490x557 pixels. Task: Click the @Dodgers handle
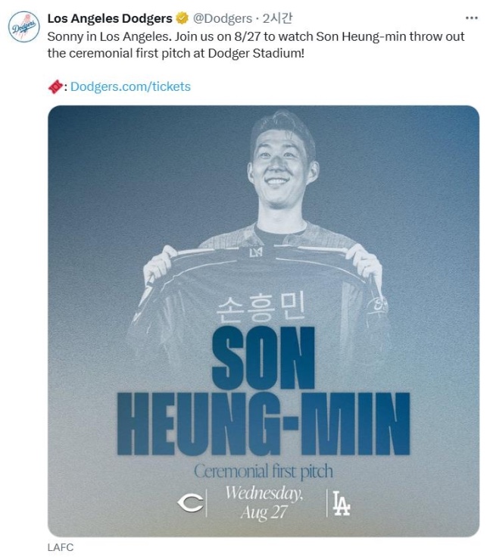click(222, 18)
